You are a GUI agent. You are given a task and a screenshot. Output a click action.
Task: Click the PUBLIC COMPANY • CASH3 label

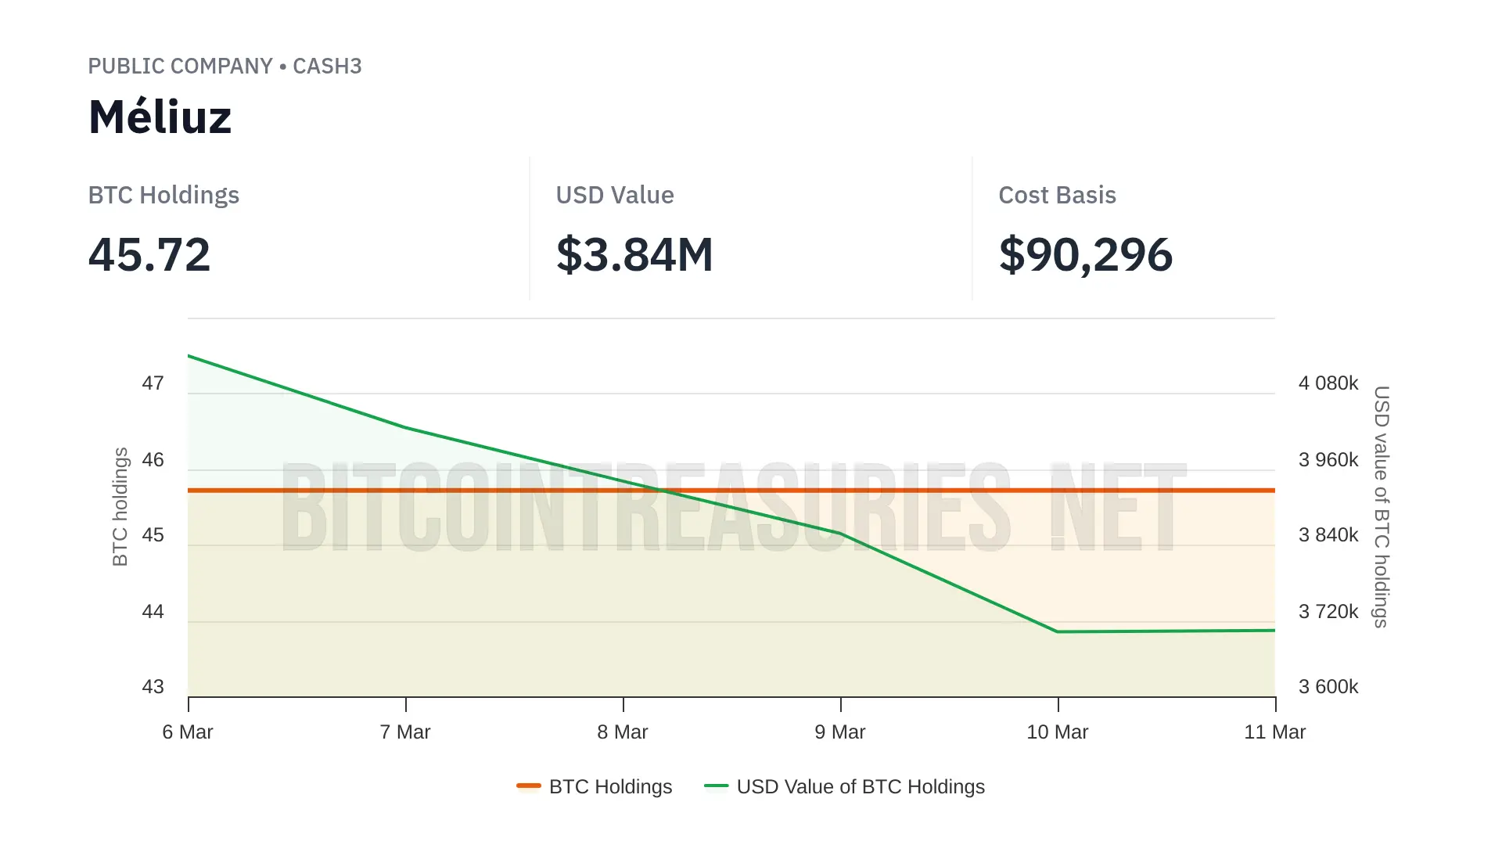click(x=225, y=67)
